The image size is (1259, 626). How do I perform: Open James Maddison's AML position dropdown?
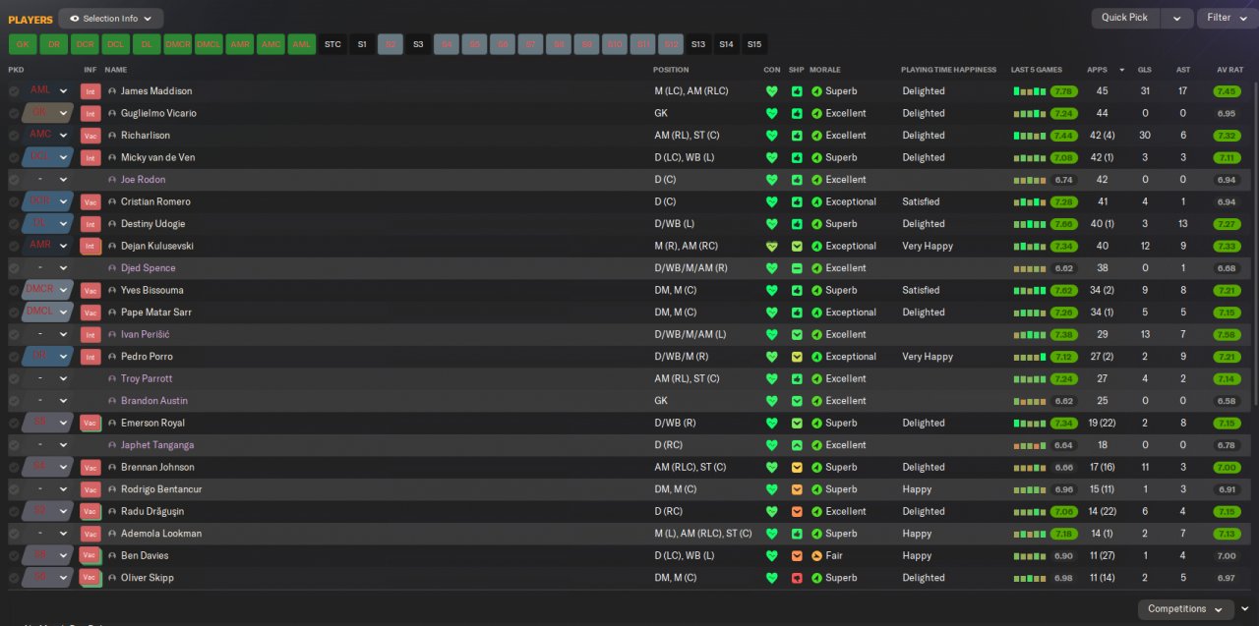[63, 91]
